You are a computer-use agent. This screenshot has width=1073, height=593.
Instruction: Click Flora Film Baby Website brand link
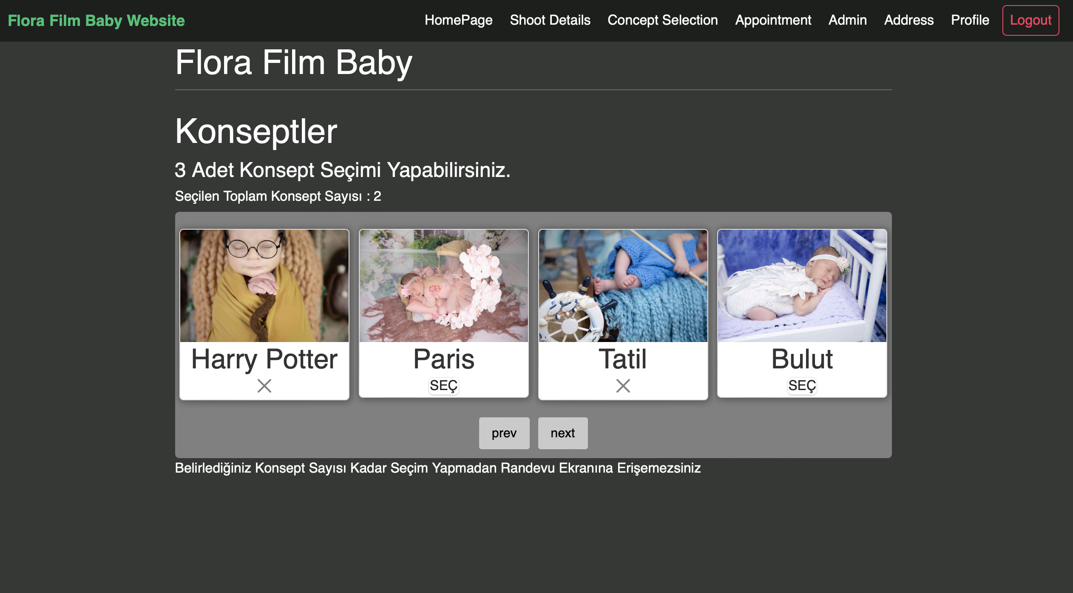[96, 20]
